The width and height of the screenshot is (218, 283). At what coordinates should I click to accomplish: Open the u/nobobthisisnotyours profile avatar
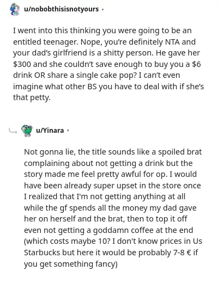[15, 9]
